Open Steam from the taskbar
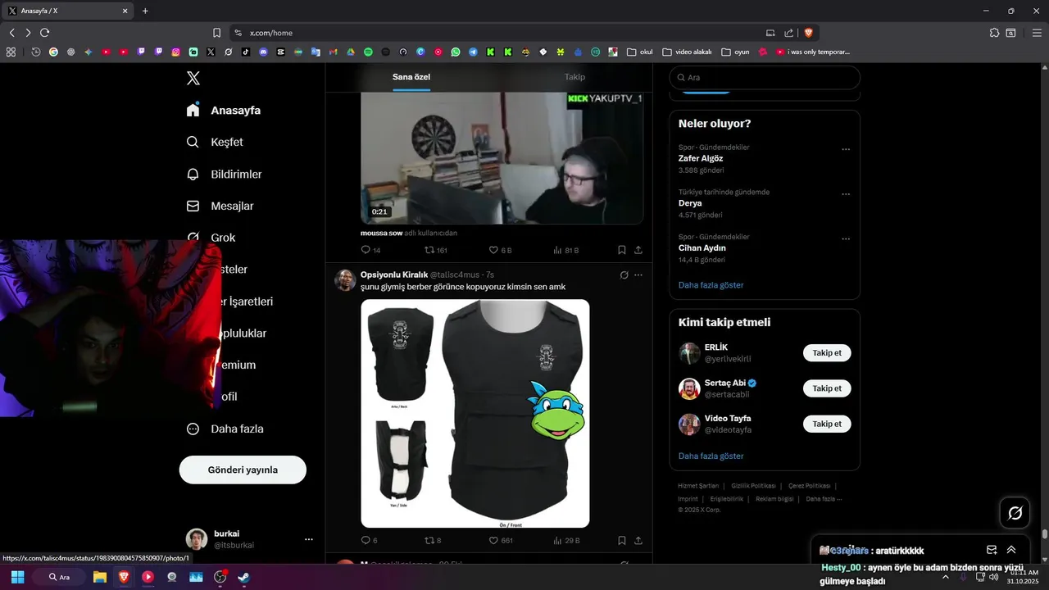The image size is (1049, 590). [243, 577]
